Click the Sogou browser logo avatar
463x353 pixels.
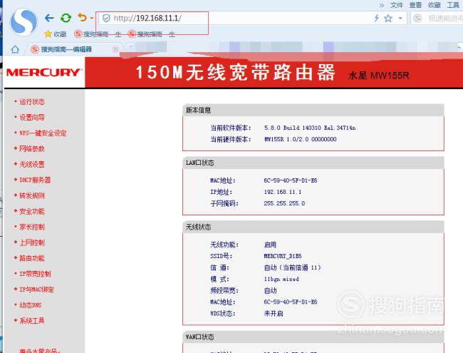[x=24, y=22]
